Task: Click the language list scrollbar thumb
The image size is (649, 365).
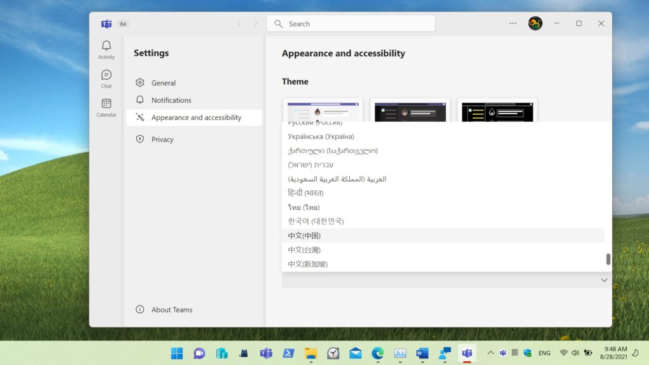Action: pos(608,259)
